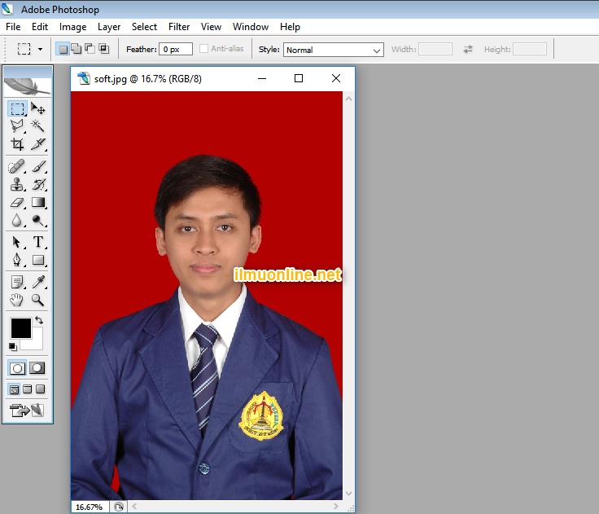Image resolution: width=599 pixels, height=514 pixels.
Task: Click the Jump to ImageReady button
Action: [x=26, y=409]
